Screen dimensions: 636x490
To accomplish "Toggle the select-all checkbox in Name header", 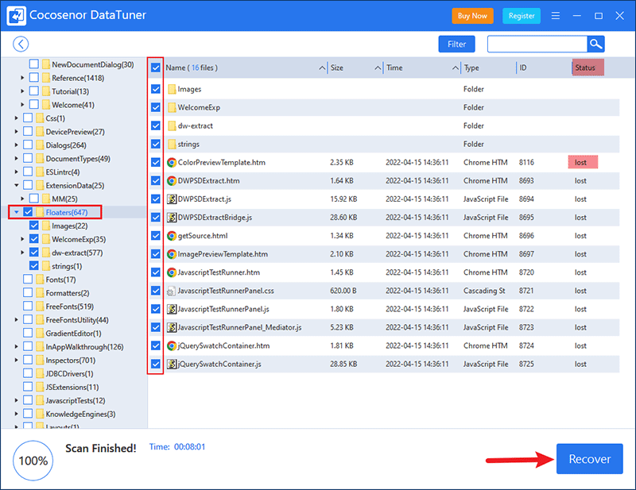I will pos(156,68).
